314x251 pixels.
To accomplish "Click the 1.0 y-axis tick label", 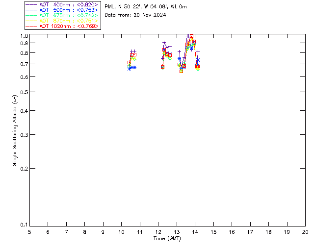I will pos(24,36).
